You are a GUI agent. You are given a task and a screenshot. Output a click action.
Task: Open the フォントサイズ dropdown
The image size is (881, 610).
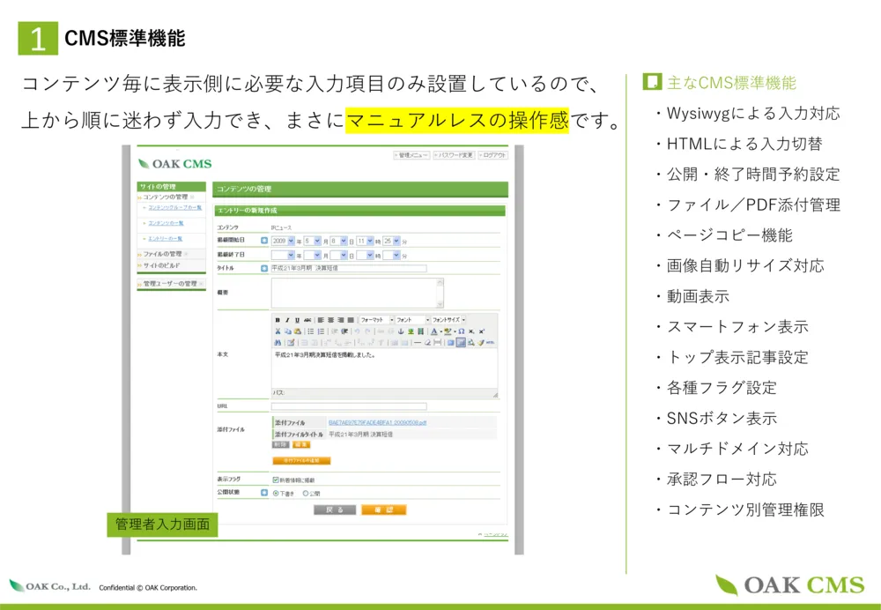coord(448,320)
